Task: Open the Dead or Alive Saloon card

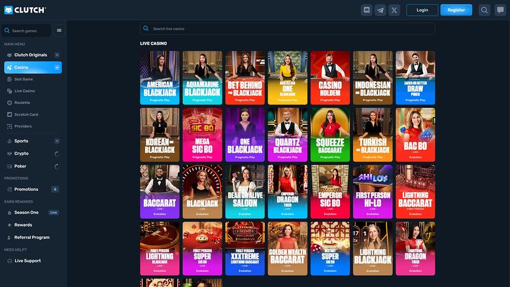Action: [x=245, y=192]
